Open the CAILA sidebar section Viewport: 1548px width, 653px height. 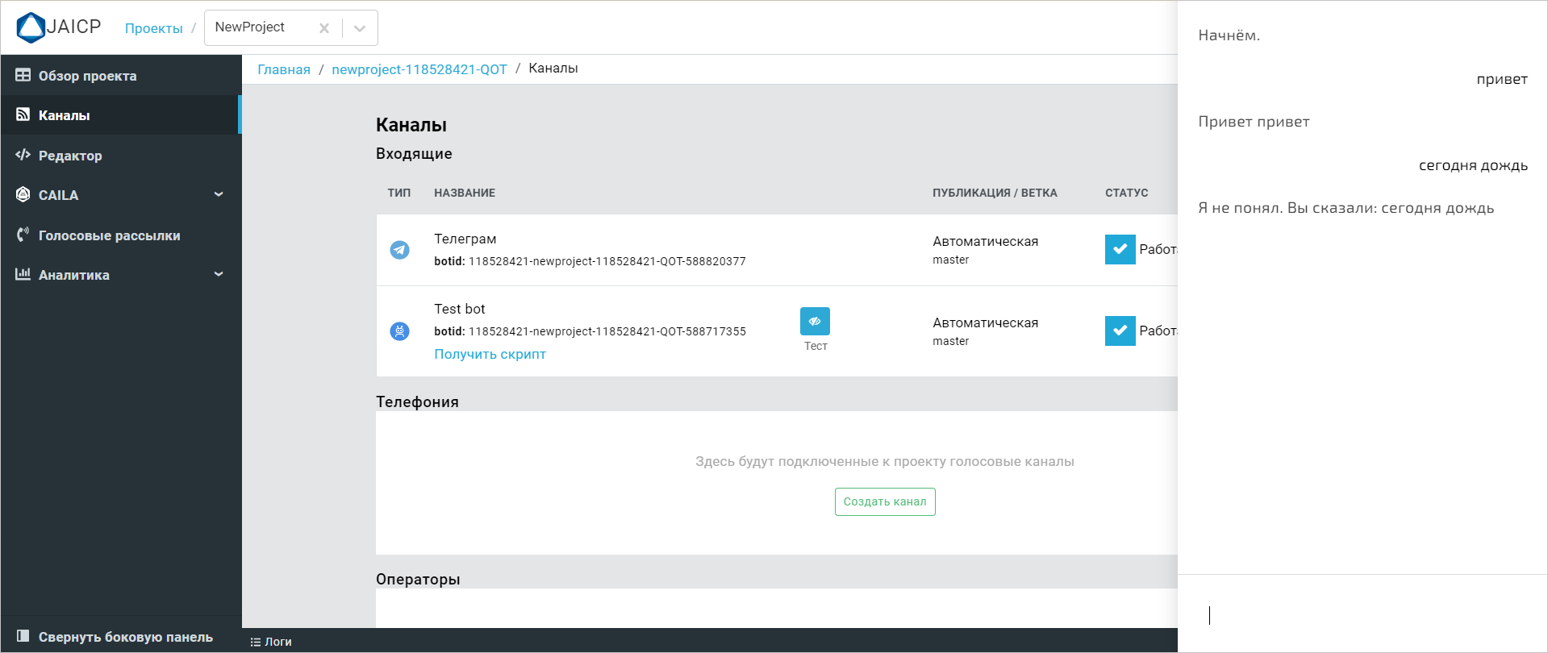click(121, 195)
